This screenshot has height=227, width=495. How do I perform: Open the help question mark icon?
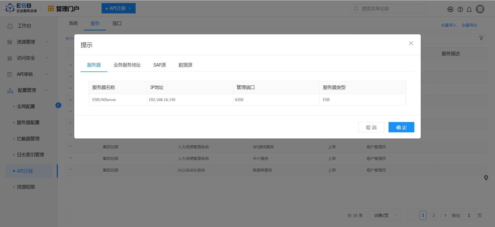460,9
